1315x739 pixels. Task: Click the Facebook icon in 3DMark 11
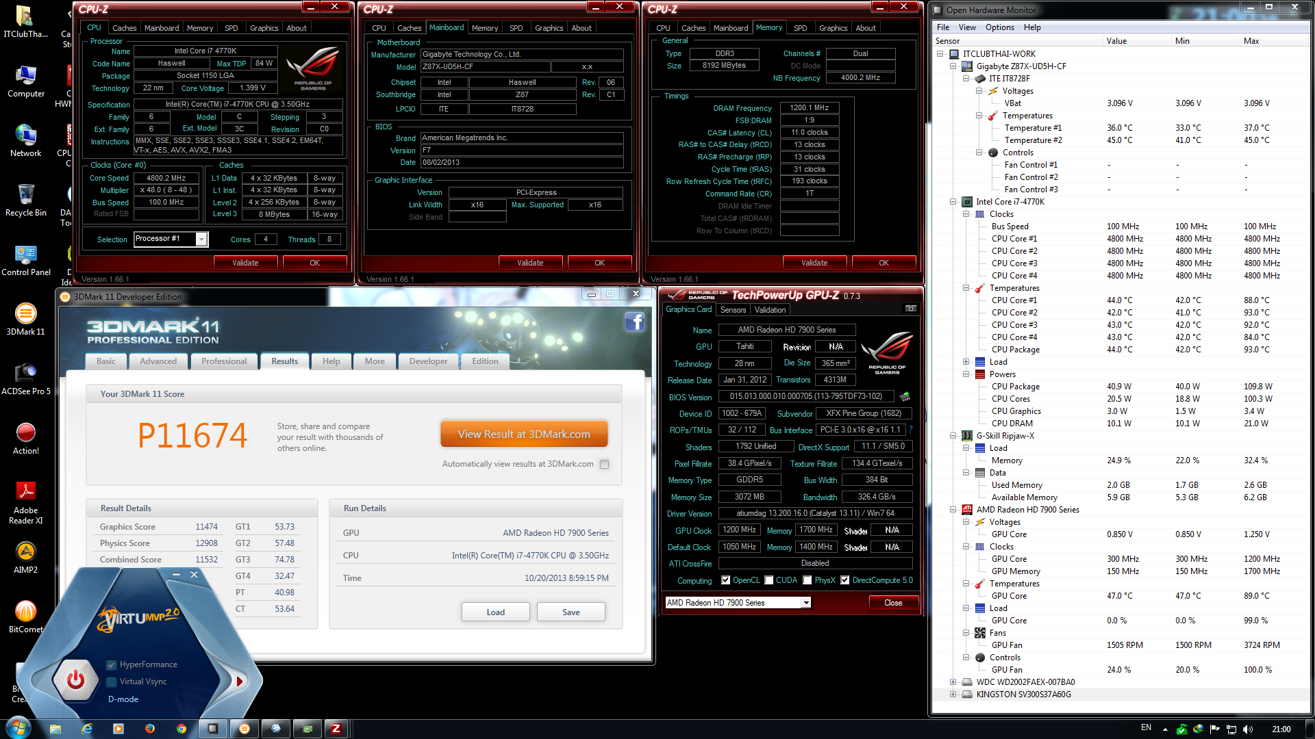click(x=634, y=322)
